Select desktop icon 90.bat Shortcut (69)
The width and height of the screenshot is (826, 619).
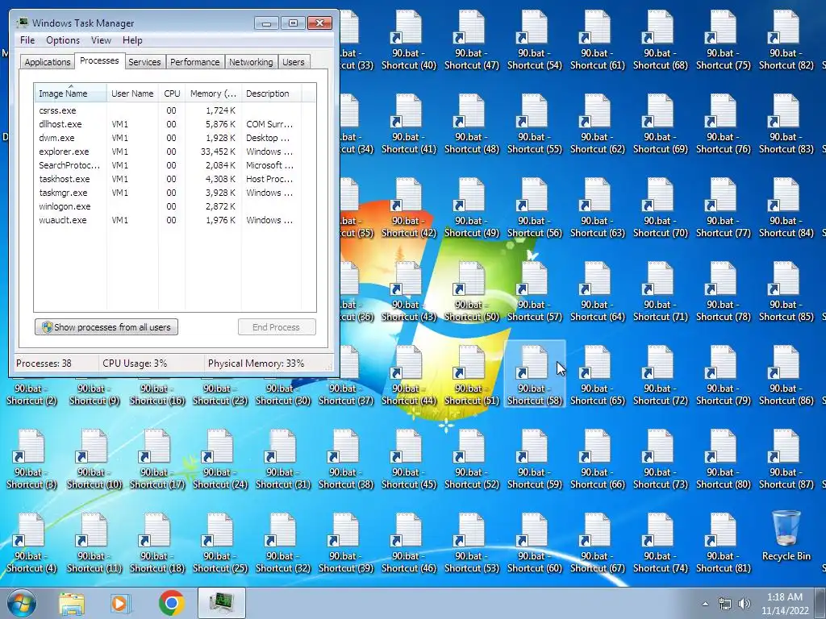pos(661,125)
